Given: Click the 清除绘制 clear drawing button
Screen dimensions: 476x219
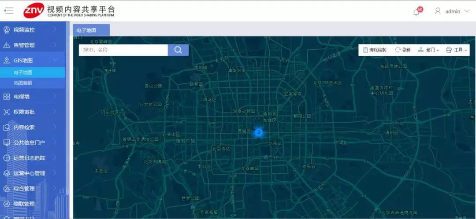Looking at the screenshot, I should point(375,50).
